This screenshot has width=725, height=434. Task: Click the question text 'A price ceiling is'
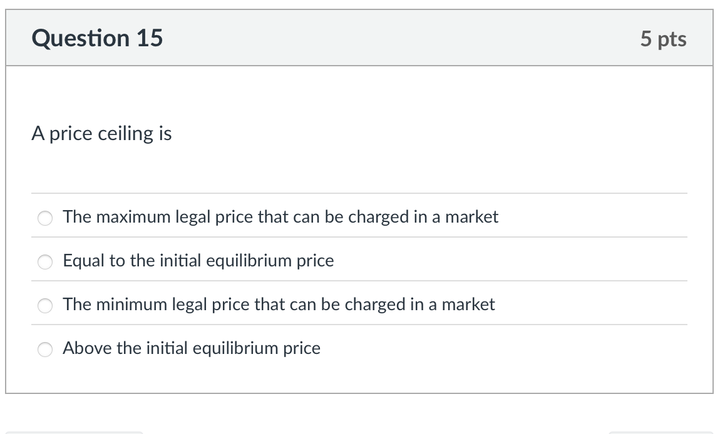click(x=102, y=133)
